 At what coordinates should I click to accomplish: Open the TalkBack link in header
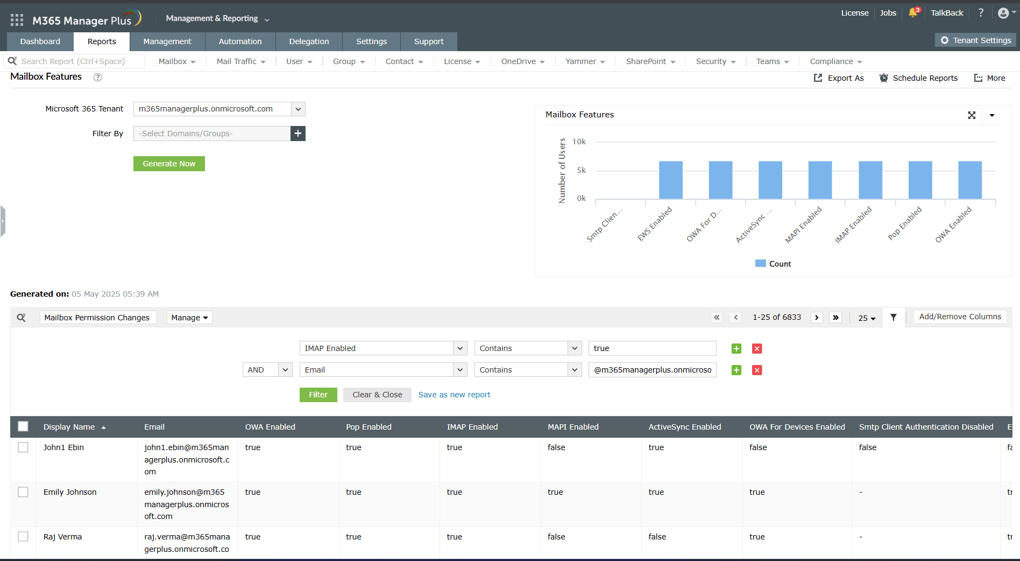[x=947, y=13]
